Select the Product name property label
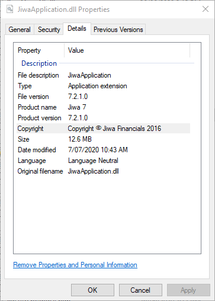This screenshot has width=215, height=301. click(37, 107)
